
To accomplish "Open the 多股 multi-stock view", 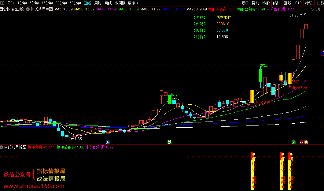I will [266, 3].
